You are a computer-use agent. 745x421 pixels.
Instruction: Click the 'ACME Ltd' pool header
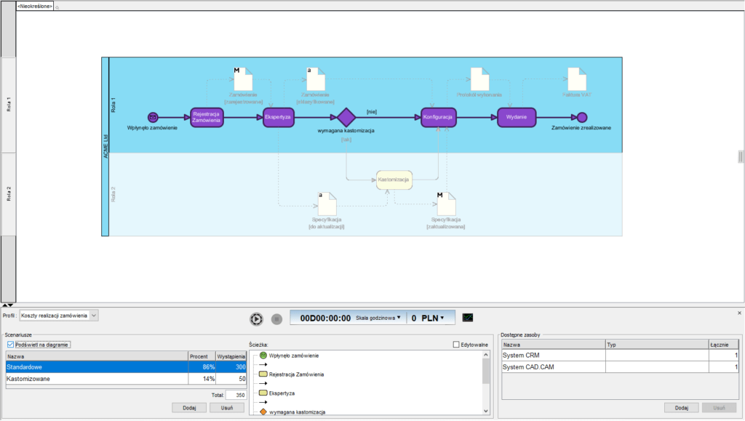point(105,147)
